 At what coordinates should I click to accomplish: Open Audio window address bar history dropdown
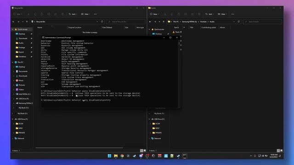pos(234,22)
